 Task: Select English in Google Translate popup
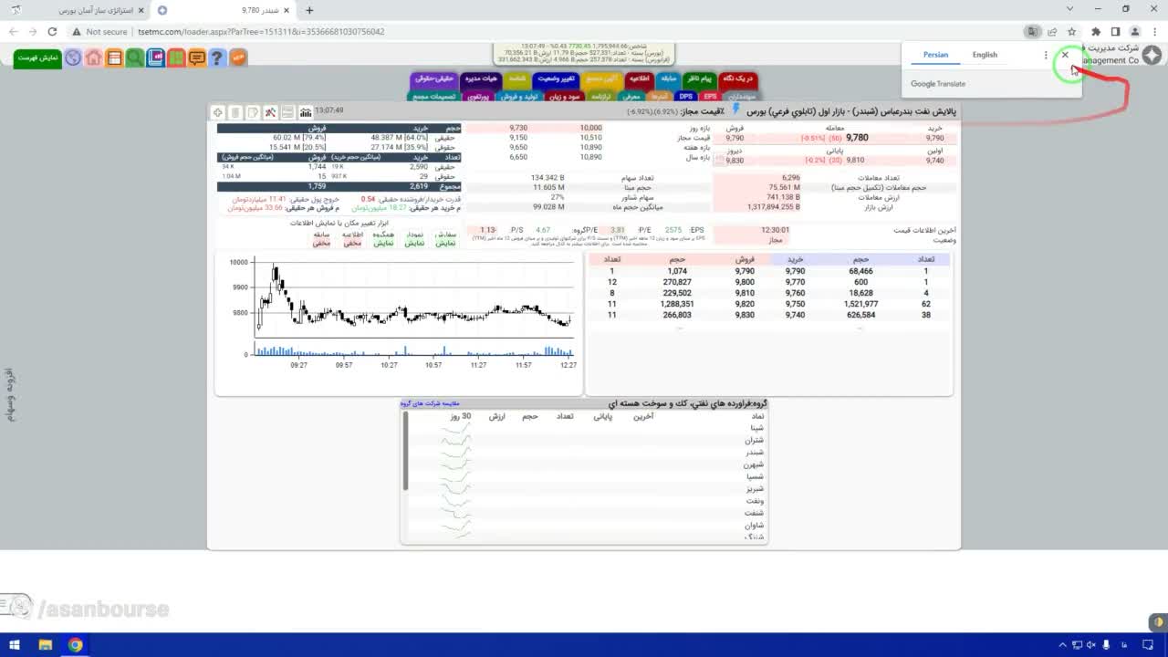tap(985, 55)
